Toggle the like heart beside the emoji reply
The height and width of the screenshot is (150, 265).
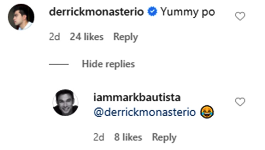[x=240, y=102]
